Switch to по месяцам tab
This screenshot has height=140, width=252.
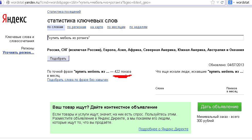[116, 27]
